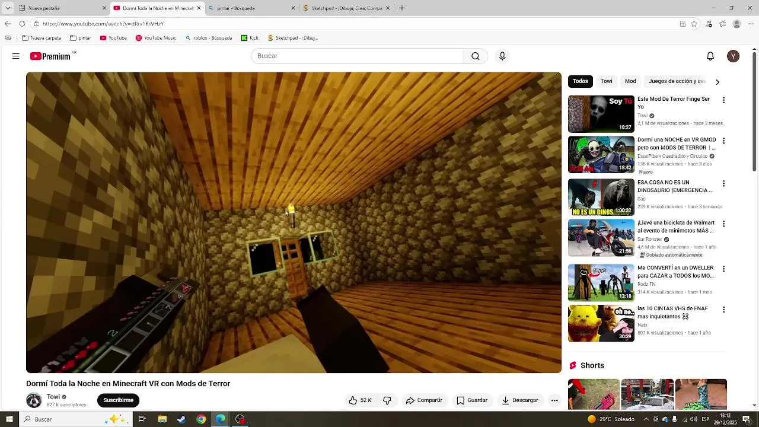
Task: Open options for '10 CINTAS VHS de FNAF'
Action: pos(723,310)
